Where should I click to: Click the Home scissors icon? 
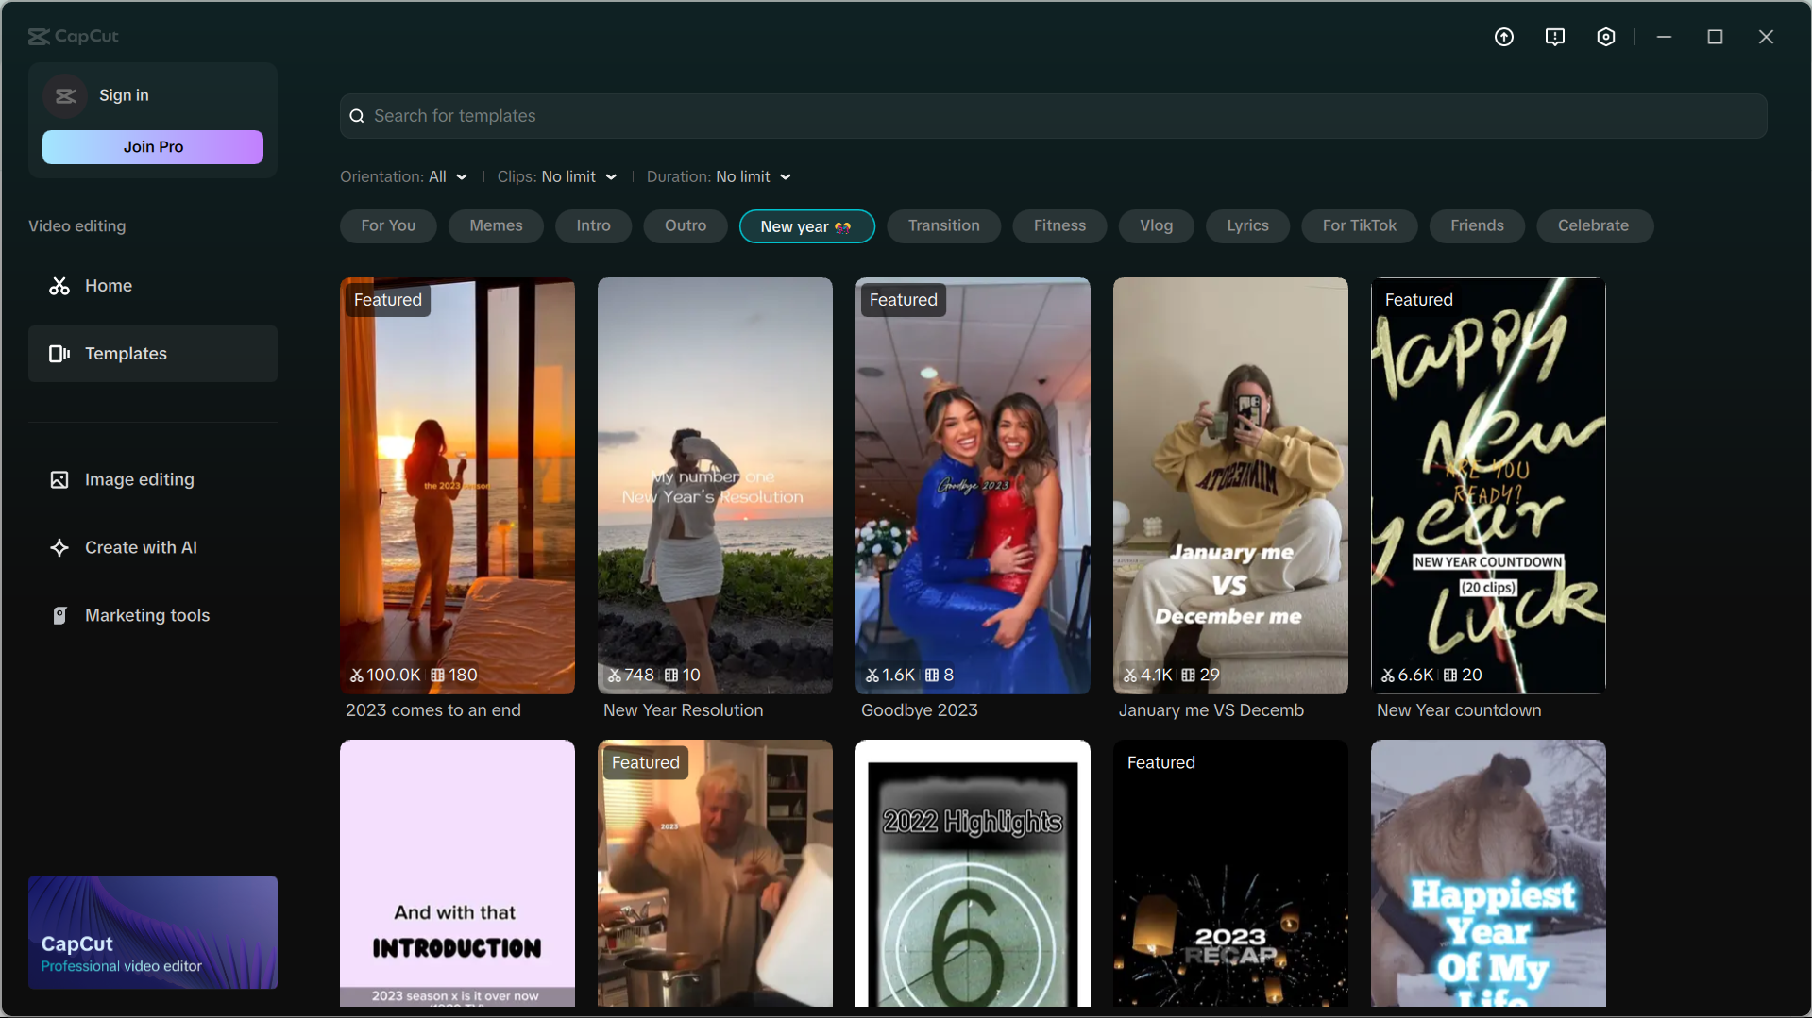click(x=59, y=286)
